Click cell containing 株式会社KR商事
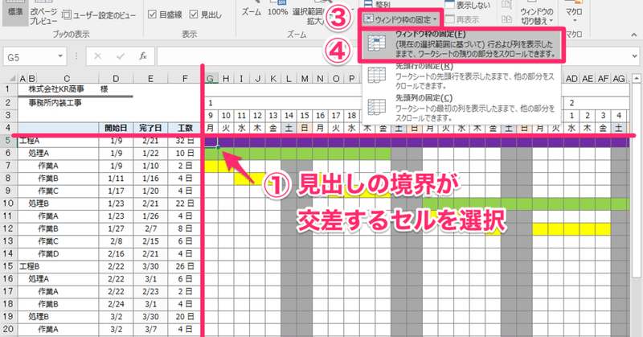Screen dimensions: 643x337 point(56,89)
